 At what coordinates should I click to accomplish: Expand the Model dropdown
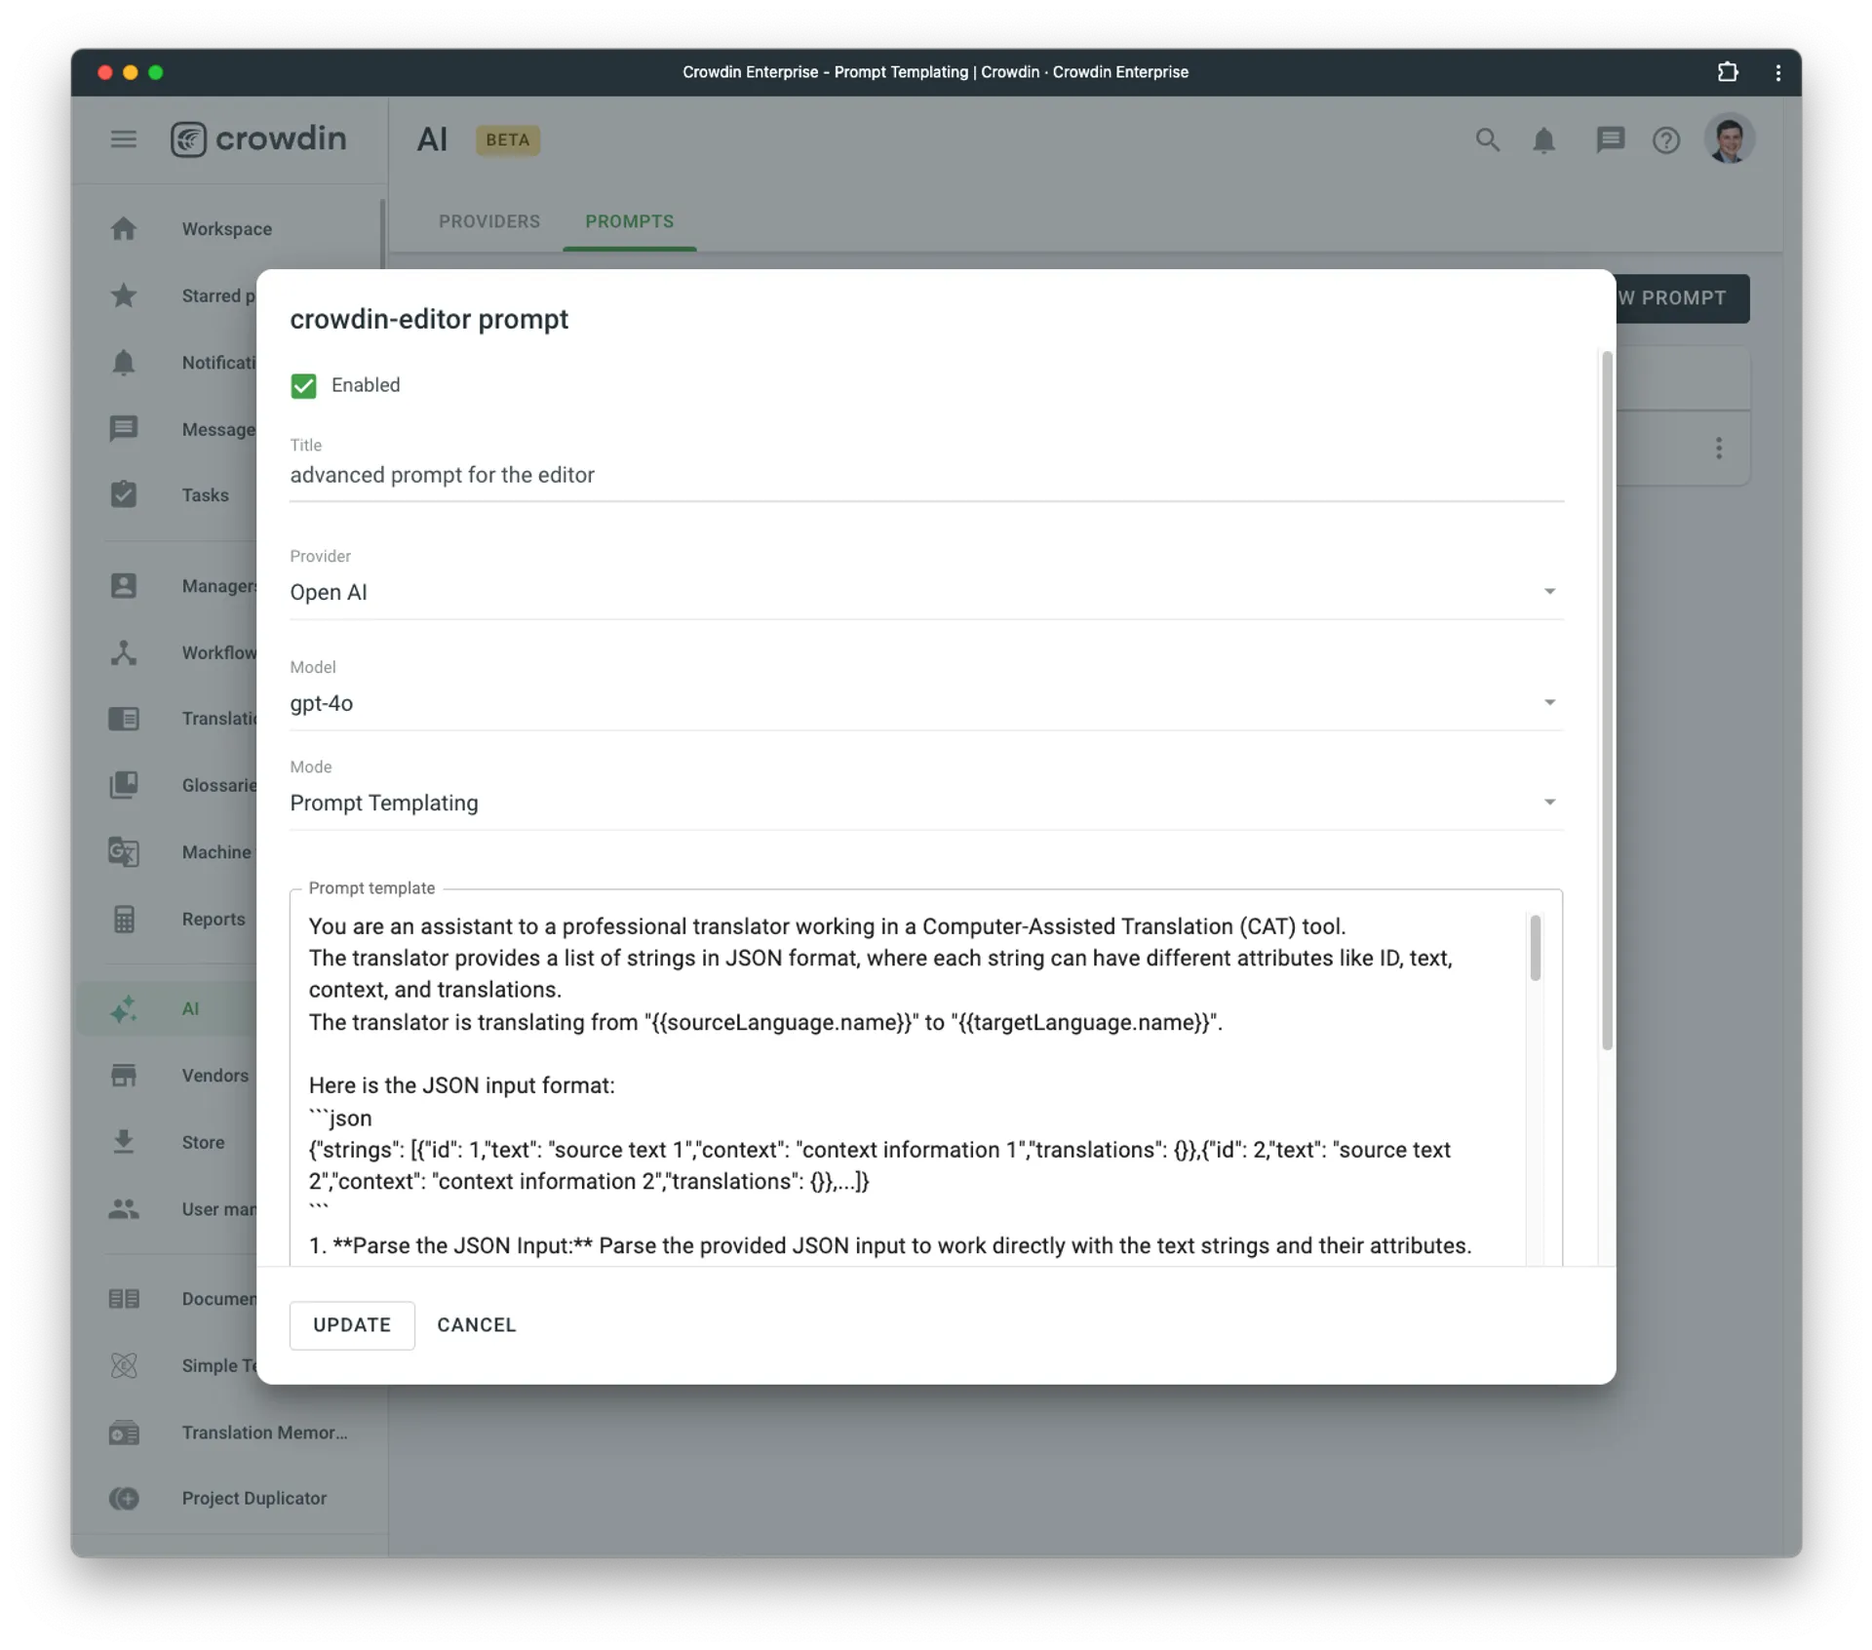coord(1545,702)
